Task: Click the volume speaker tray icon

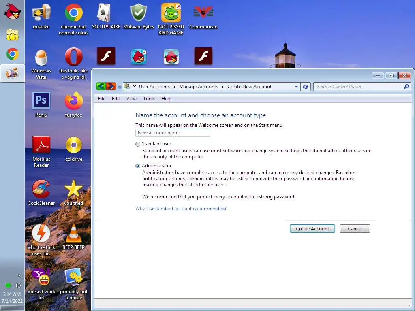Action: [18, 285]
